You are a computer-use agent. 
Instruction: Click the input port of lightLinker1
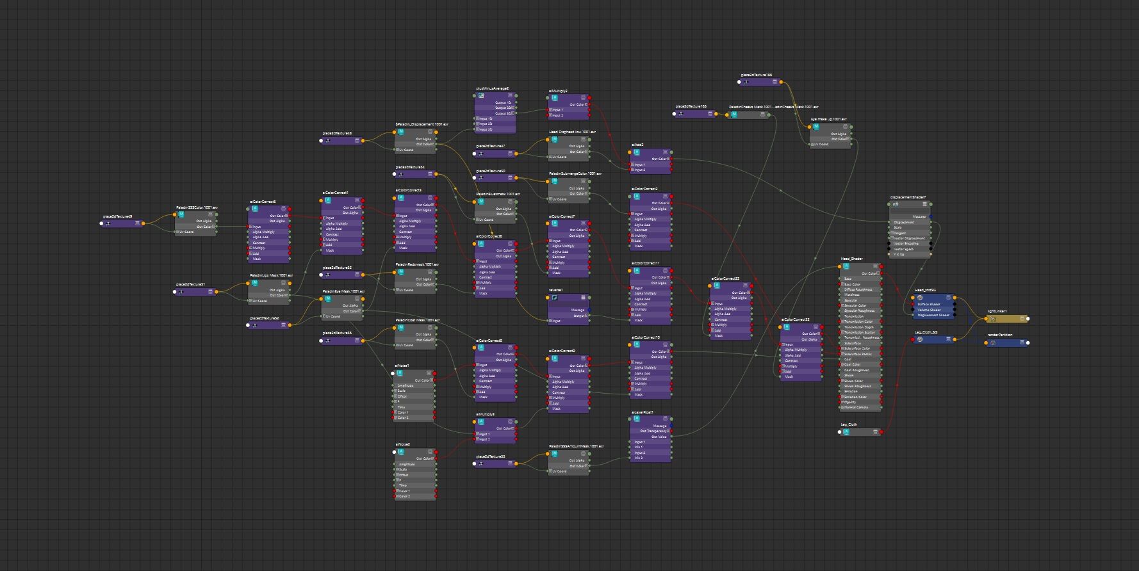[x=987, y=319]
